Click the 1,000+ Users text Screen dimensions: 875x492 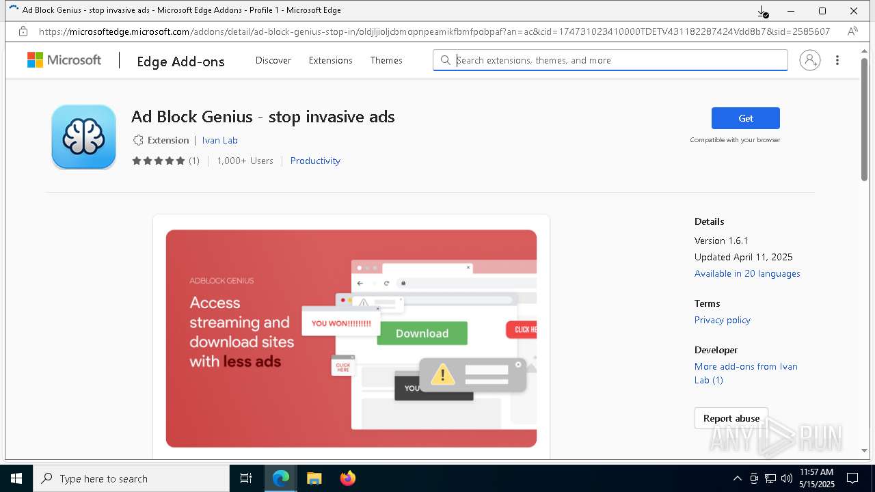pos(245,161)
